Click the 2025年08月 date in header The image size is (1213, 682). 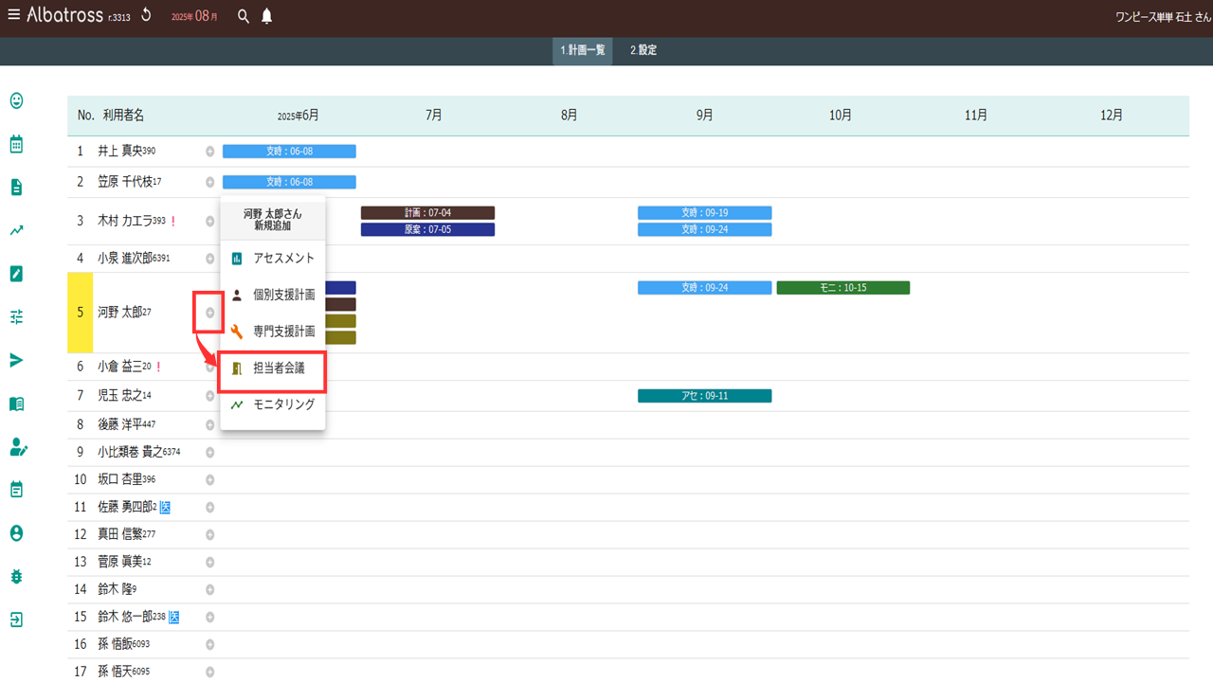click(x=194, y=16)
